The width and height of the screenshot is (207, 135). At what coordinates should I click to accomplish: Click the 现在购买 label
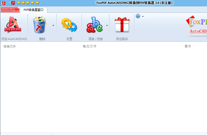pyautogui.click(x=122, y=39)
